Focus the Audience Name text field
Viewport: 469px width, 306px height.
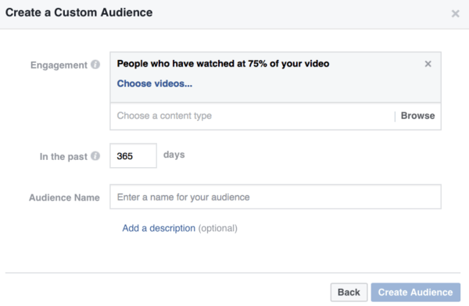(275, 197)
